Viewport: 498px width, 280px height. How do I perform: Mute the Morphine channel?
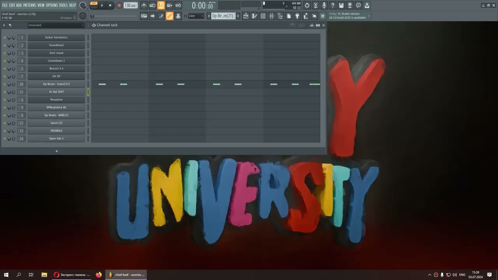pyautogui.click(x=5, y=100)
